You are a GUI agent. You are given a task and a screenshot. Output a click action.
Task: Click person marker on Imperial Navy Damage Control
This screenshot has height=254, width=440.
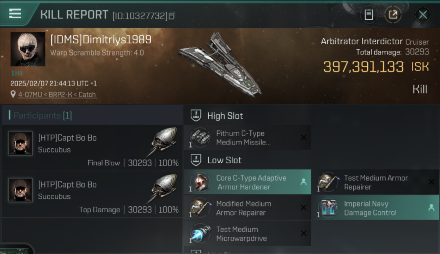[x=431, y=208]
